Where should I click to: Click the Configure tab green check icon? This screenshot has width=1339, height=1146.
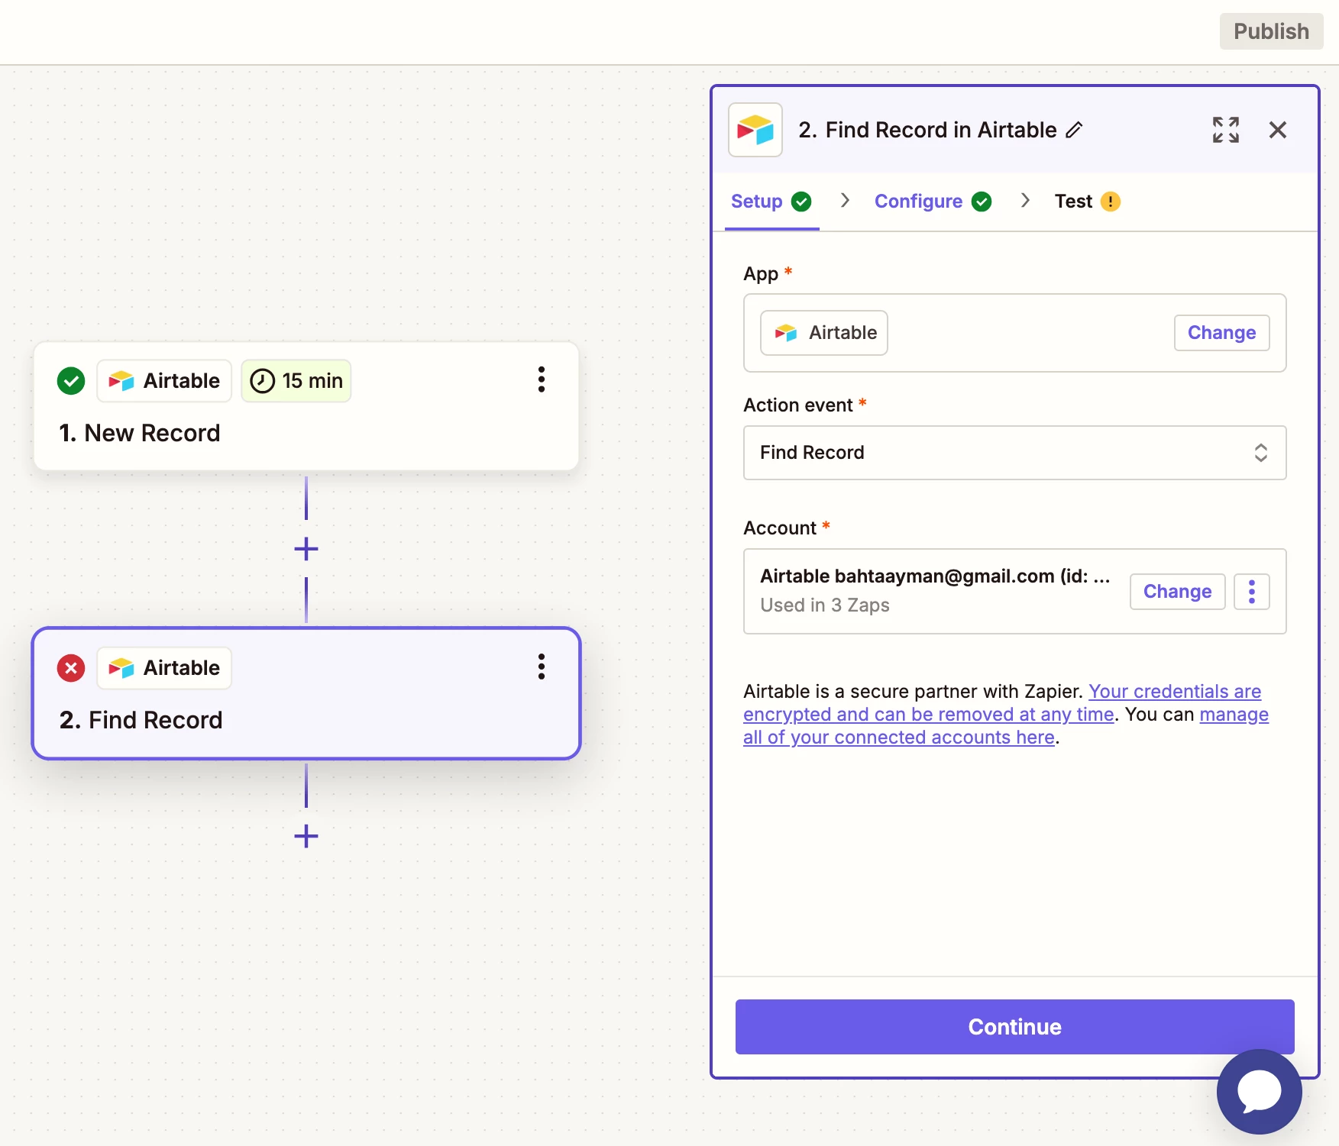point(982,202)
